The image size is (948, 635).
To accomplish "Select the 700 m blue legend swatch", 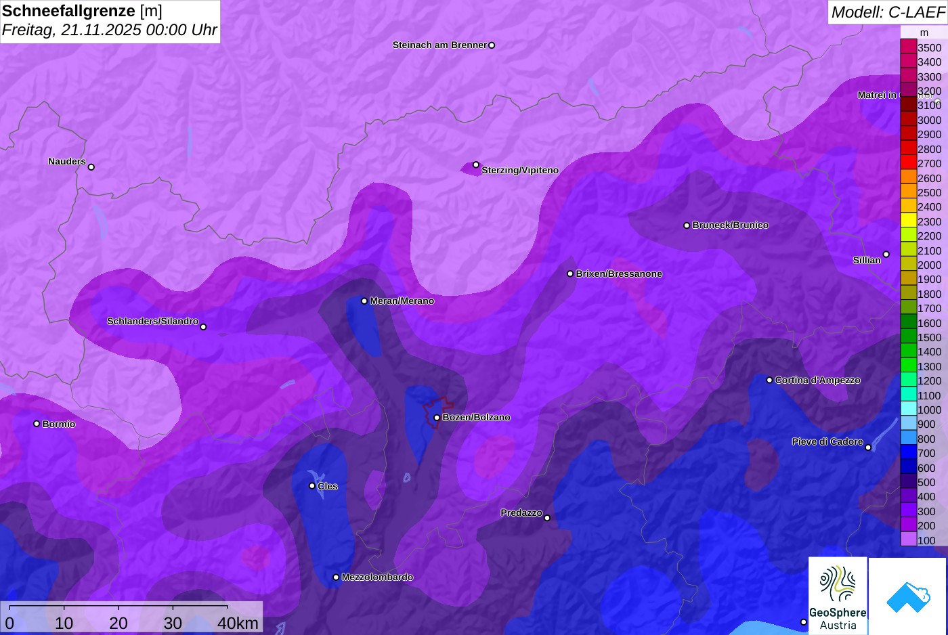I will point(909,453).
